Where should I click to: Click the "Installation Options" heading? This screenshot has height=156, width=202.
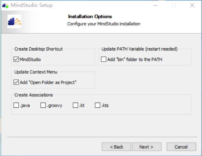click(x=90, y=17)
